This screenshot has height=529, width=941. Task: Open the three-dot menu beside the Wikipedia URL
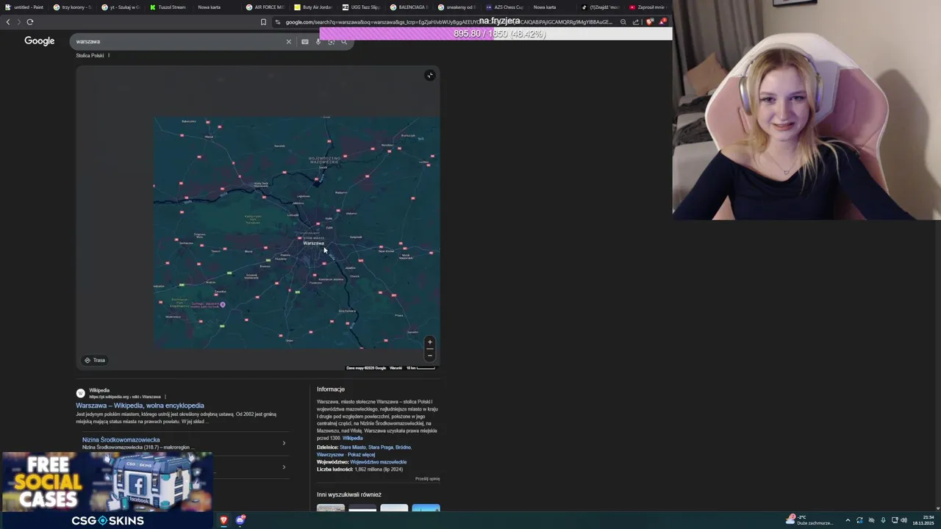coord(165,397)
